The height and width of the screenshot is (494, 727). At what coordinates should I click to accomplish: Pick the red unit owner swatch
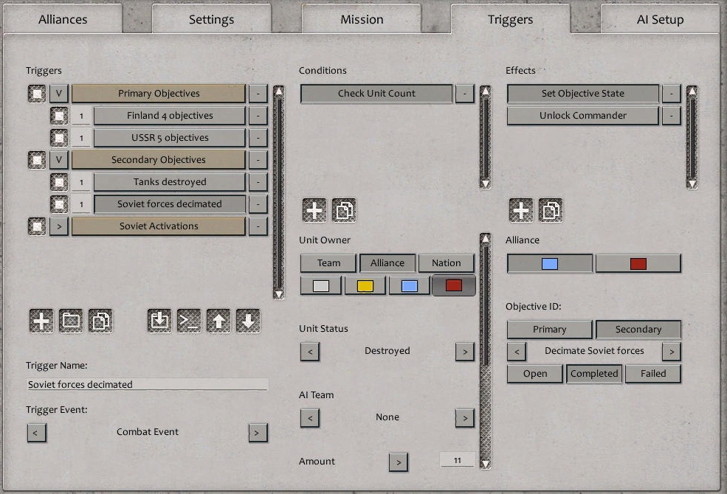click(454, 285)
